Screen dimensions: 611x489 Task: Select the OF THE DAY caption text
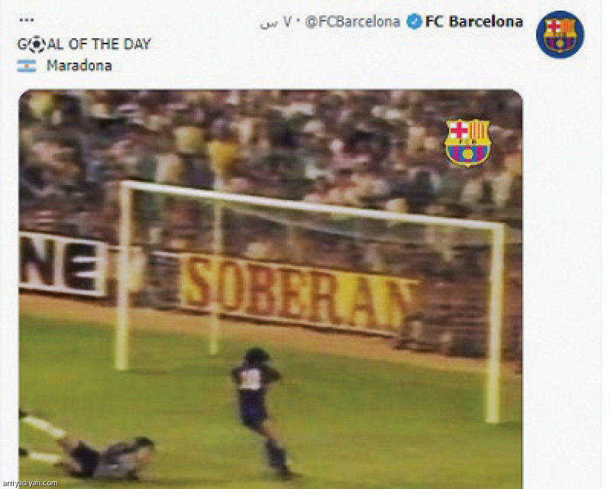(110, 44)
